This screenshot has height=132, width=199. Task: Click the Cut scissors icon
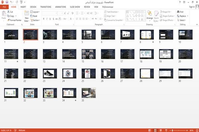(8, 12)
